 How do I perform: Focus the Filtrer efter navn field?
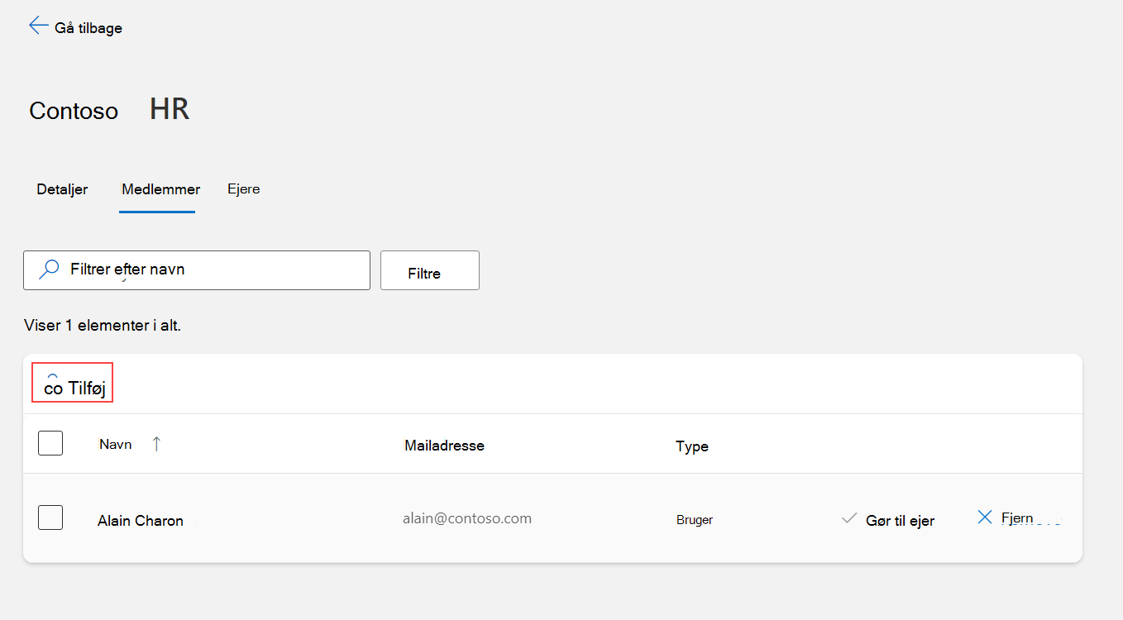(x=197, y=270)
